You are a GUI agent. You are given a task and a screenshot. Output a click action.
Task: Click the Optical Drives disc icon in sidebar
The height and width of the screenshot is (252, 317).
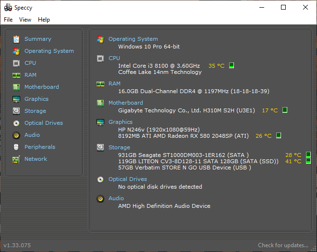[x=16, y=123]
